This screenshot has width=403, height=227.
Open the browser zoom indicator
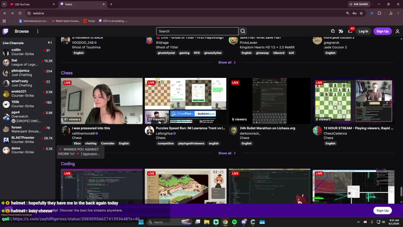coord(348,13)
